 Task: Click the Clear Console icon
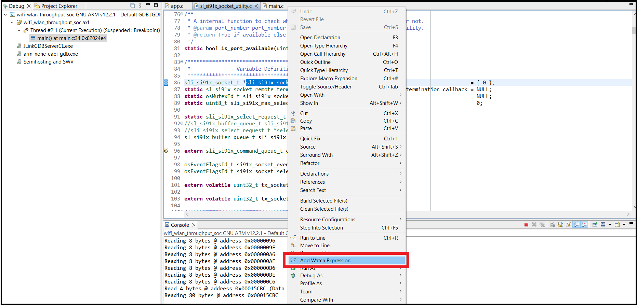pyautogui.click(x=553, y=224)
